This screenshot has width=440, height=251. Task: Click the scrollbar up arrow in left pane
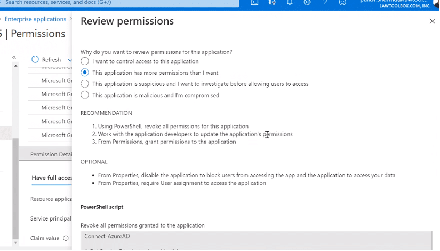pyautogui.click(x=15, y=66)
